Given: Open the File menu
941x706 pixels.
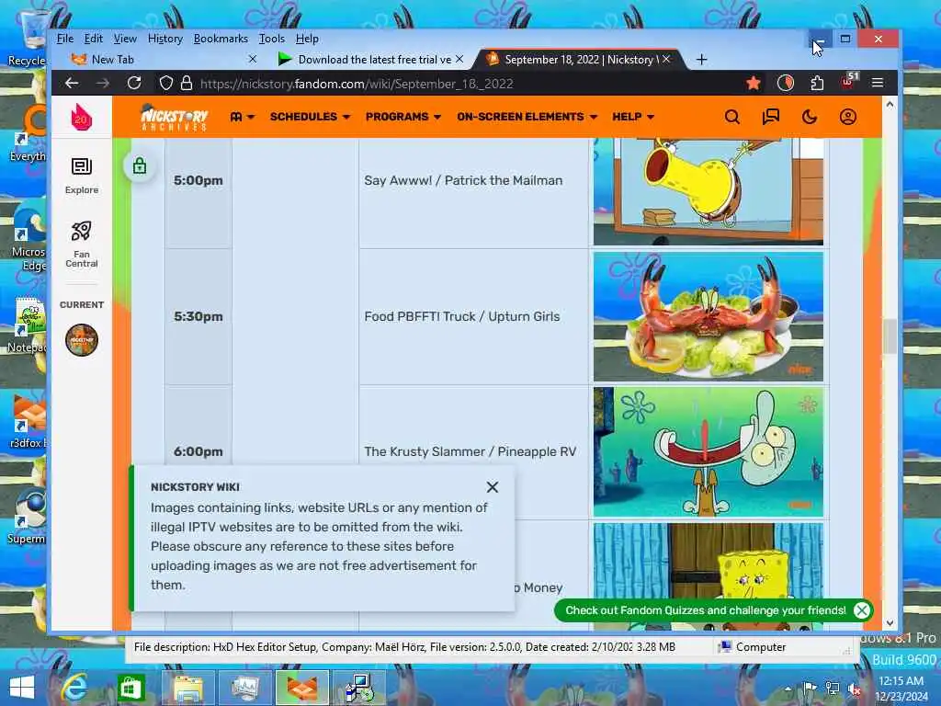Looking at the screenshot, I should [65, 39].
